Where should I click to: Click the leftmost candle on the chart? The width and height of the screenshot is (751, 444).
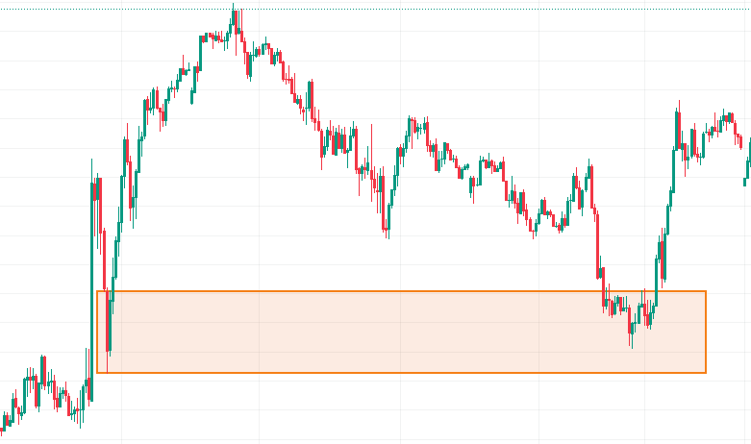[x=3, y=420]
